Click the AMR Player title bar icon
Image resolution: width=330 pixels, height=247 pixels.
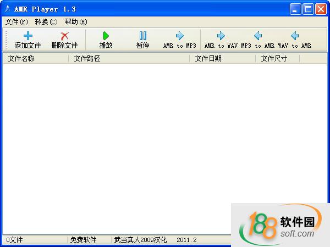point(7,9)
